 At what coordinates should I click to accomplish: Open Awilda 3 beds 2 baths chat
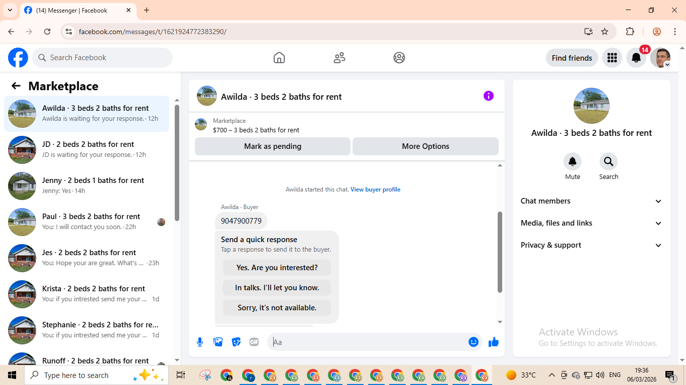(86, 114)
